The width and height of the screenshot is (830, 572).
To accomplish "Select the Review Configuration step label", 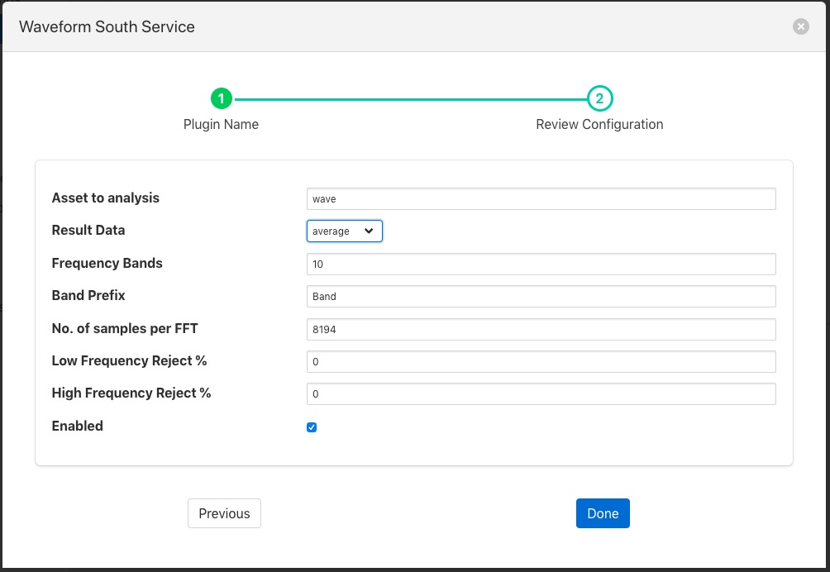I will pos(599,124).
